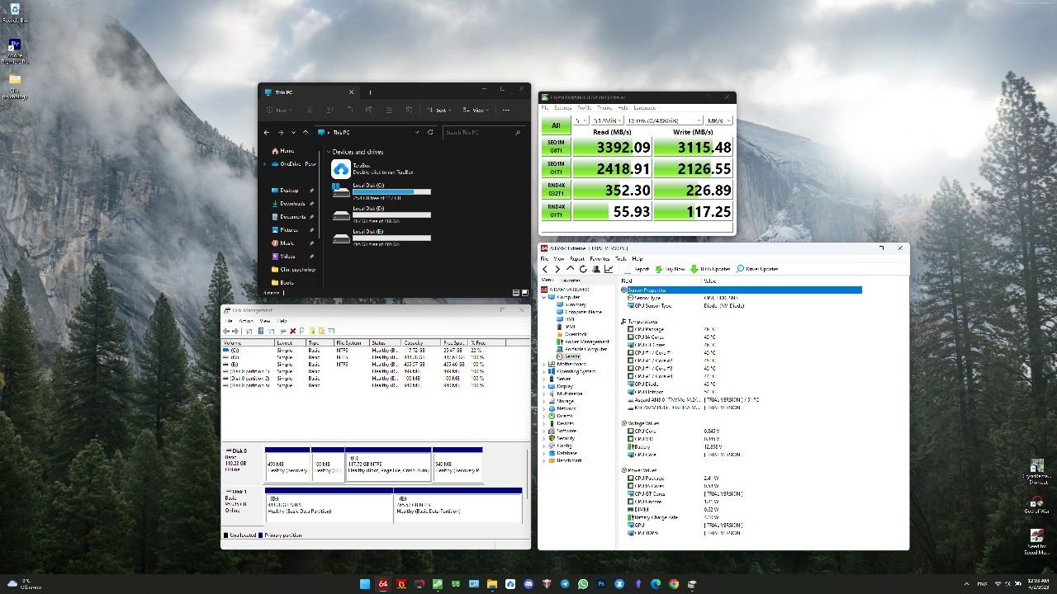This screenshot has width=1057, height=594.
Task: Click the All button in CrystalDiskMark
Action: 556,125
